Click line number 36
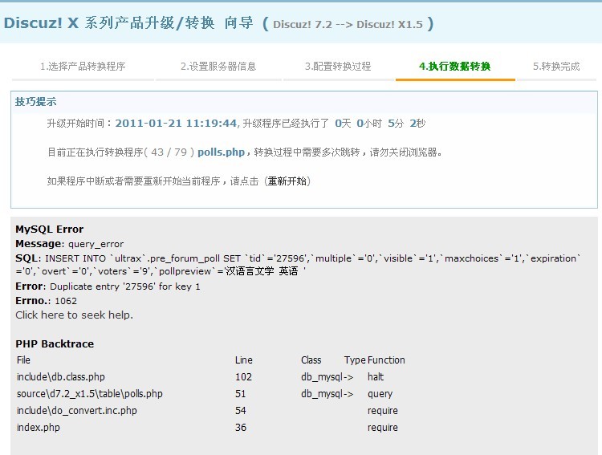The width and height of the screenshot is (602, 455). click(241, 428)
